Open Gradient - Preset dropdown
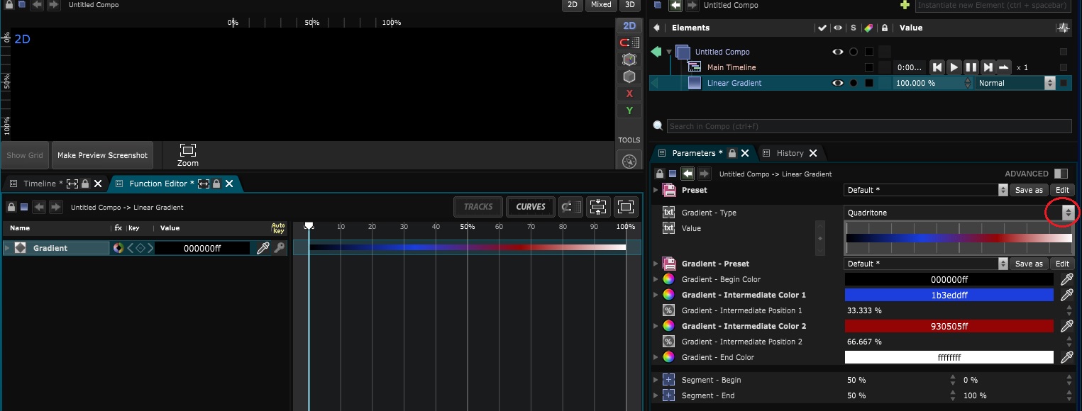The image size is (1082, 411). click(x=926, y=264)
